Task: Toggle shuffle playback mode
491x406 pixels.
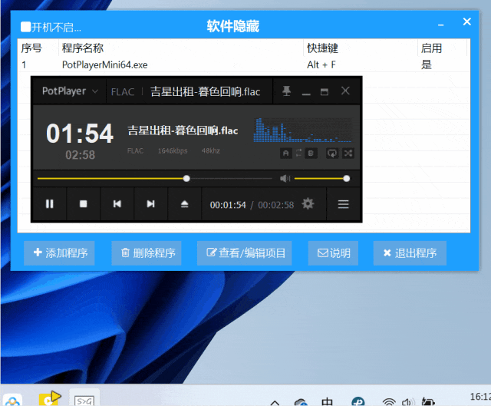Action: point(348,153)
